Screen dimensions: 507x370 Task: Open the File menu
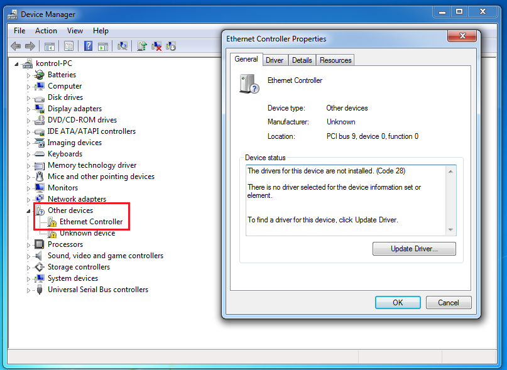19,31
